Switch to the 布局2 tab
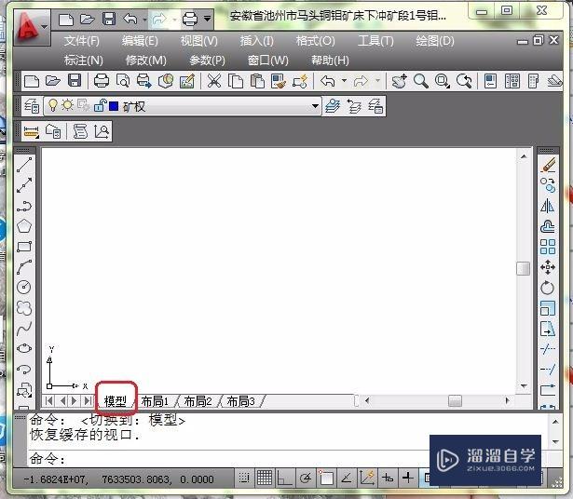573x499 pixels. click(x=198, y=401)
